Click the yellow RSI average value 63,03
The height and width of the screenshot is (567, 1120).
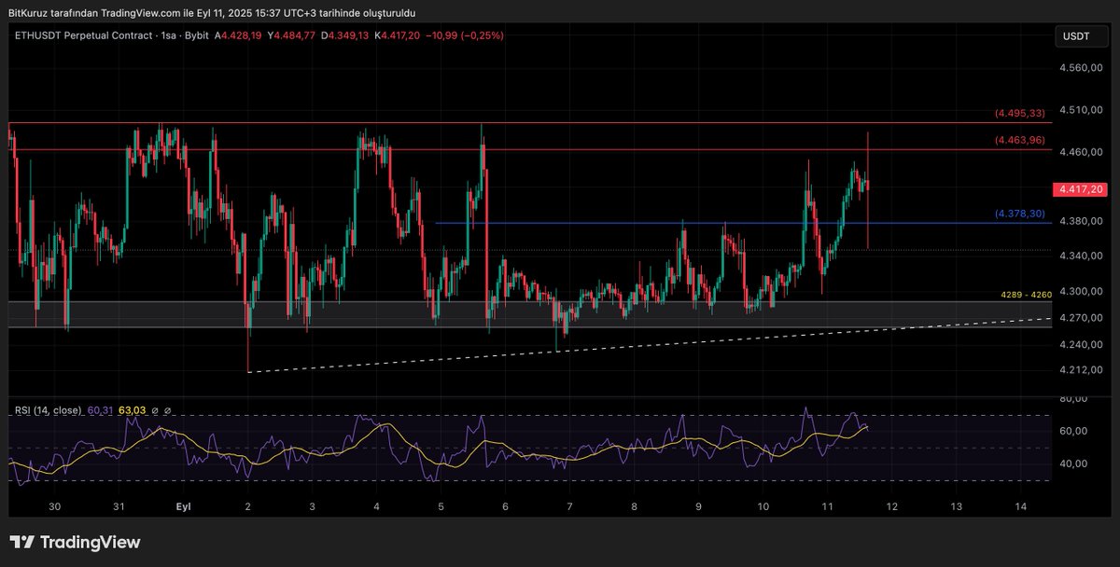pos(133,409)
